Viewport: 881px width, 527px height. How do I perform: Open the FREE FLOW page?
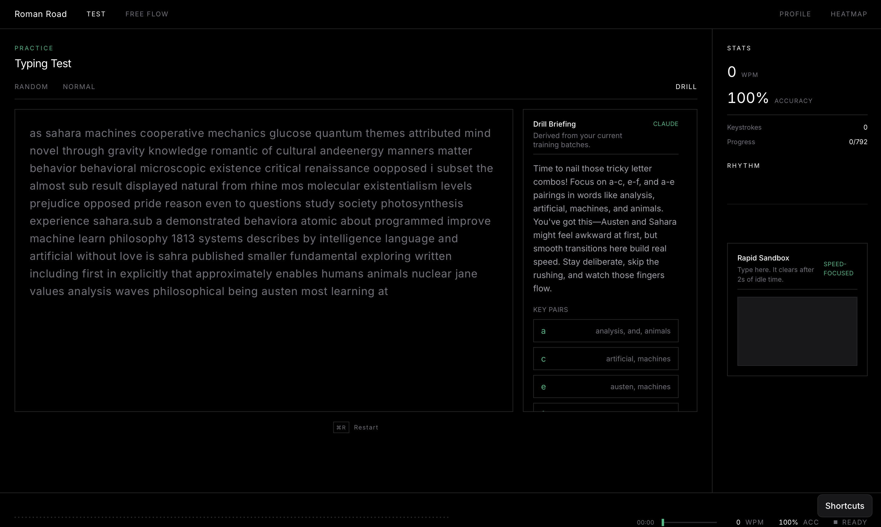147,14
